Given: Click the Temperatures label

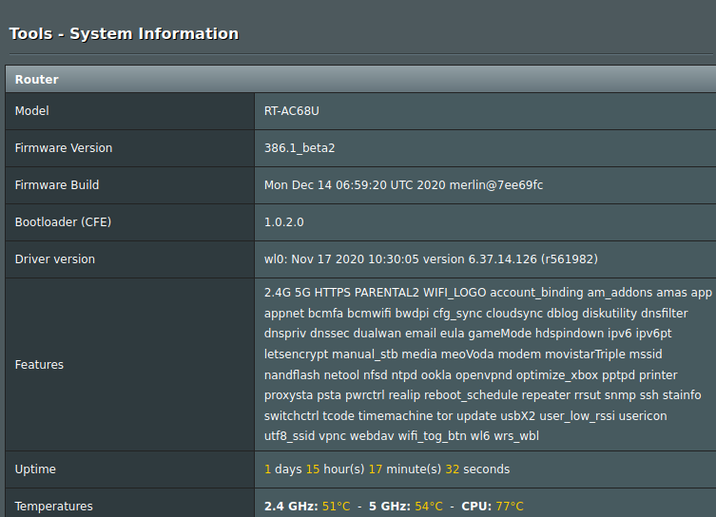Looking at the screenshot, I should [x=54, y=506].
